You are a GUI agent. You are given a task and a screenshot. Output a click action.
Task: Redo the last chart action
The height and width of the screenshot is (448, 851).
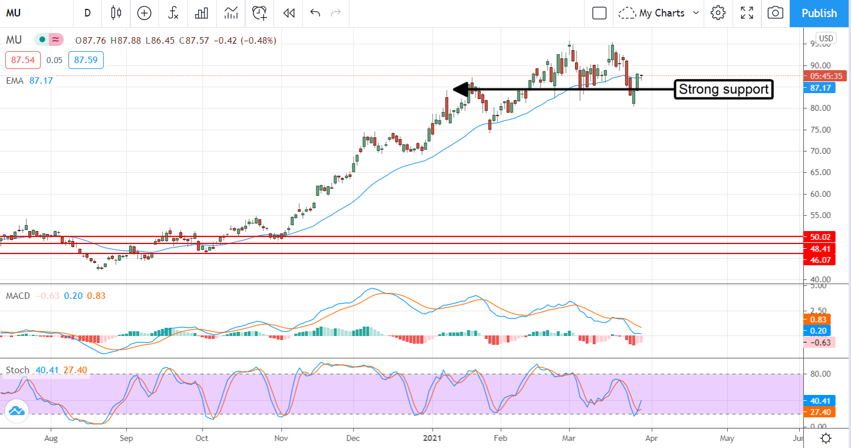point(336,13)
